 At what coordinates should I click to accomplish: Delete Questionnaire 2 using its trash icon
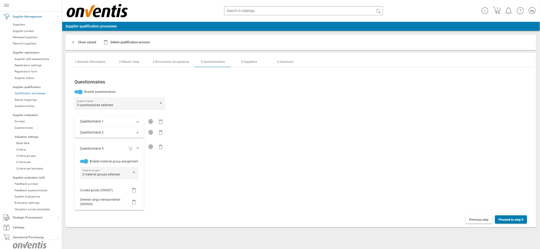click(161, 132)
